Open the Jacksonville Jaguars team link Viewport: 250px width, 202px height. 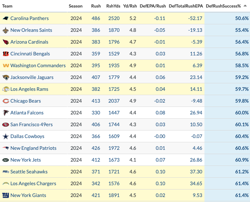[32, 77]
